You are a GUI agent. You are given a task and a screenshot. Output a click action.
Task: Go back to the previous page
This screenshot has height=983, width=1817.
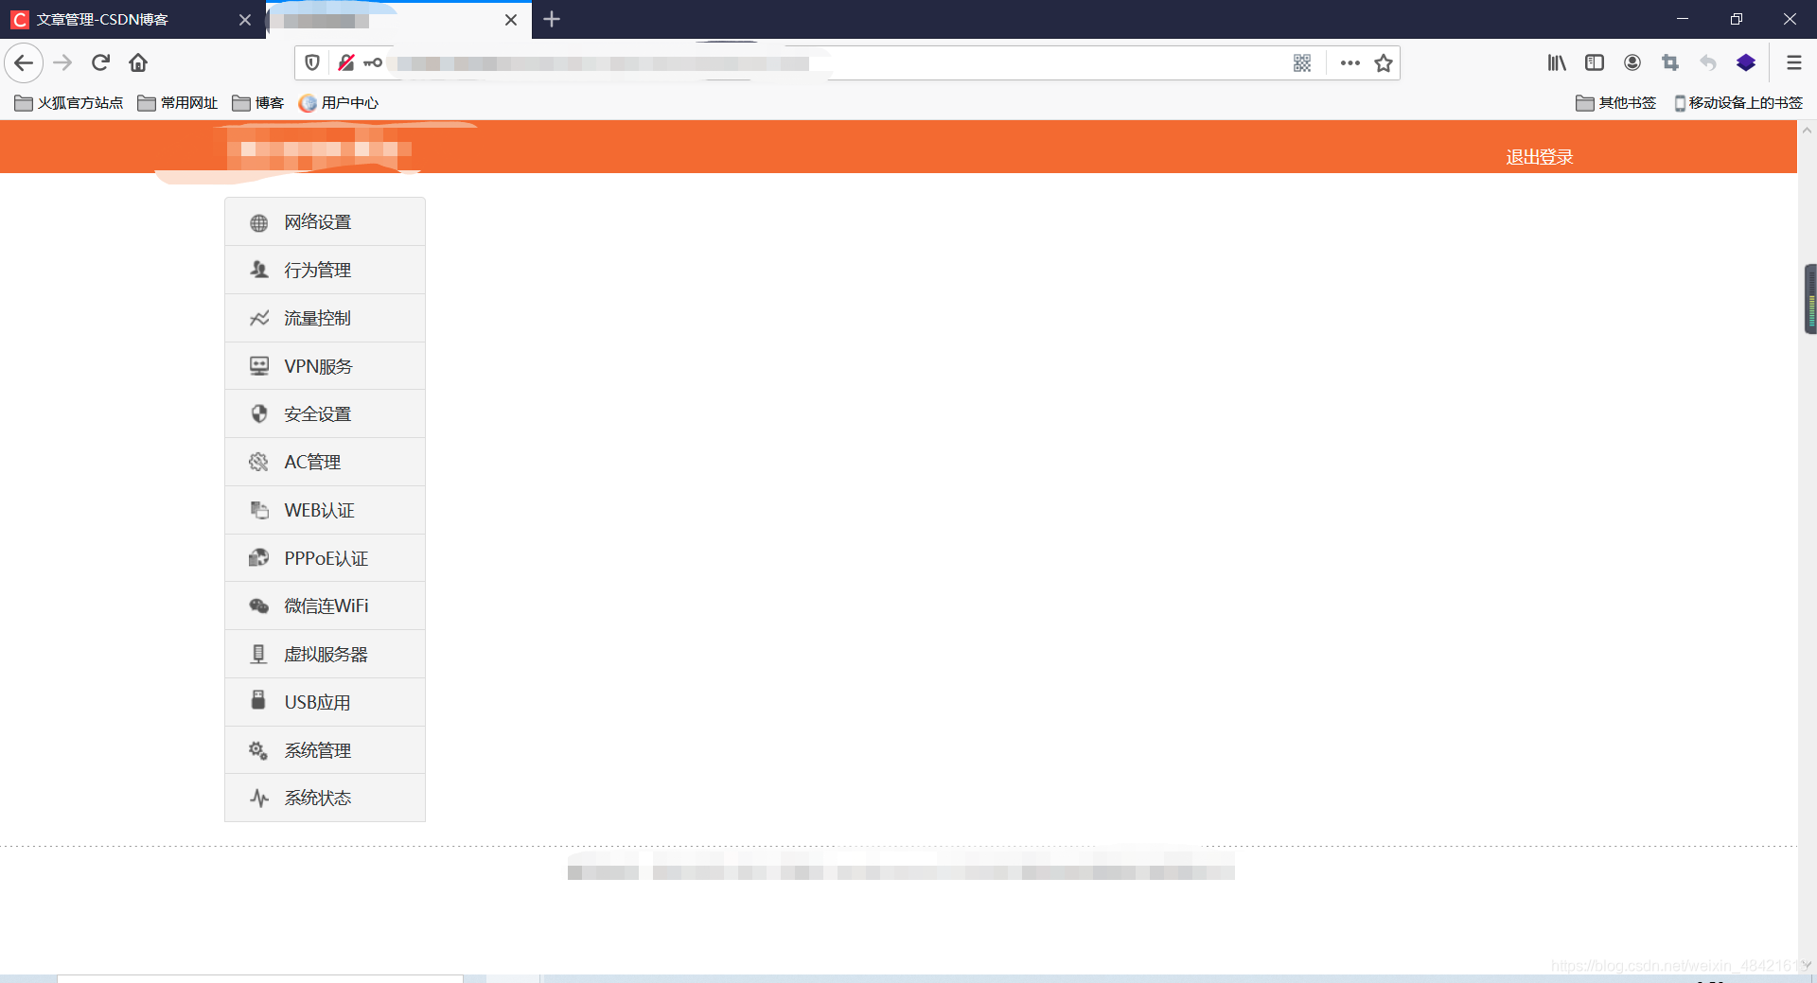[x=24, y=62]
